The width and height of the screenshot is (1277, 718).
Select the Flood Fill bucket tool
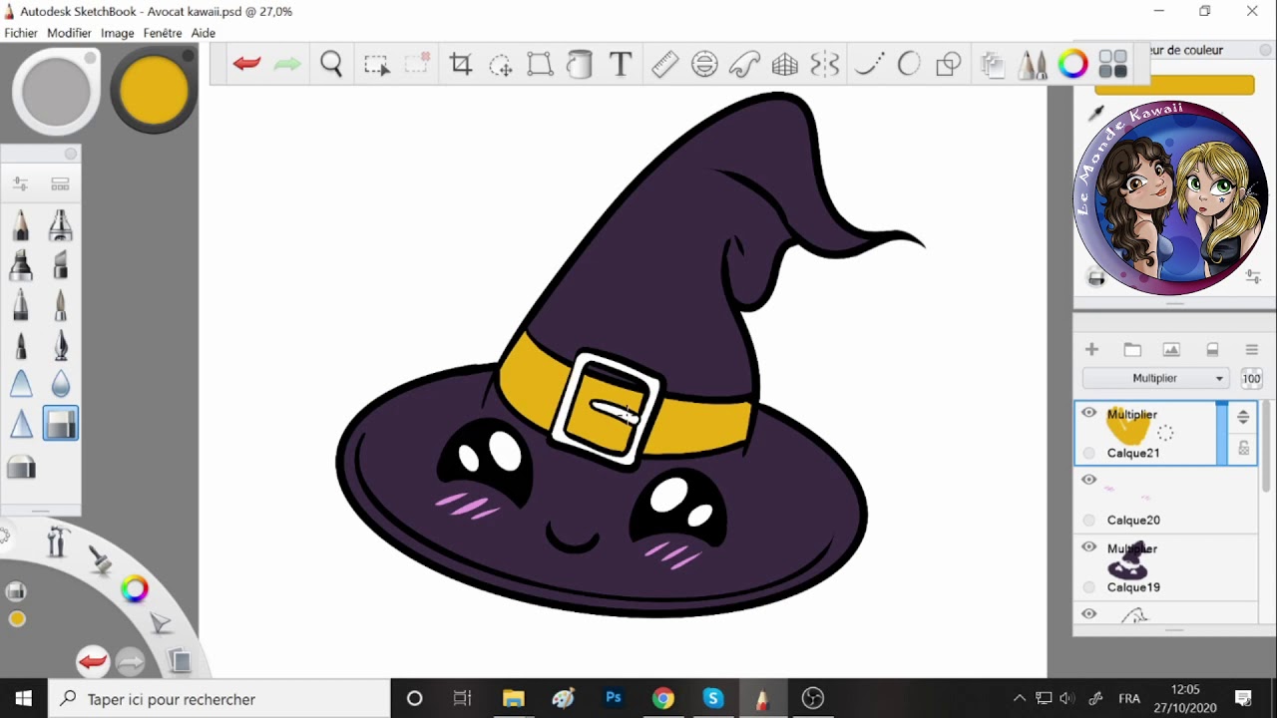coord(580,65)
